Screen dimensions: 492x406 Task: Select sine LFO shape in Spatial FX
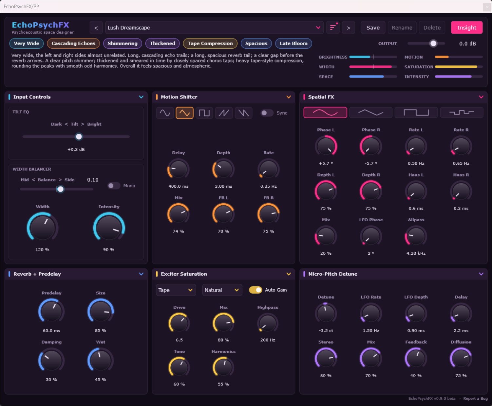[x=325, y=112]
